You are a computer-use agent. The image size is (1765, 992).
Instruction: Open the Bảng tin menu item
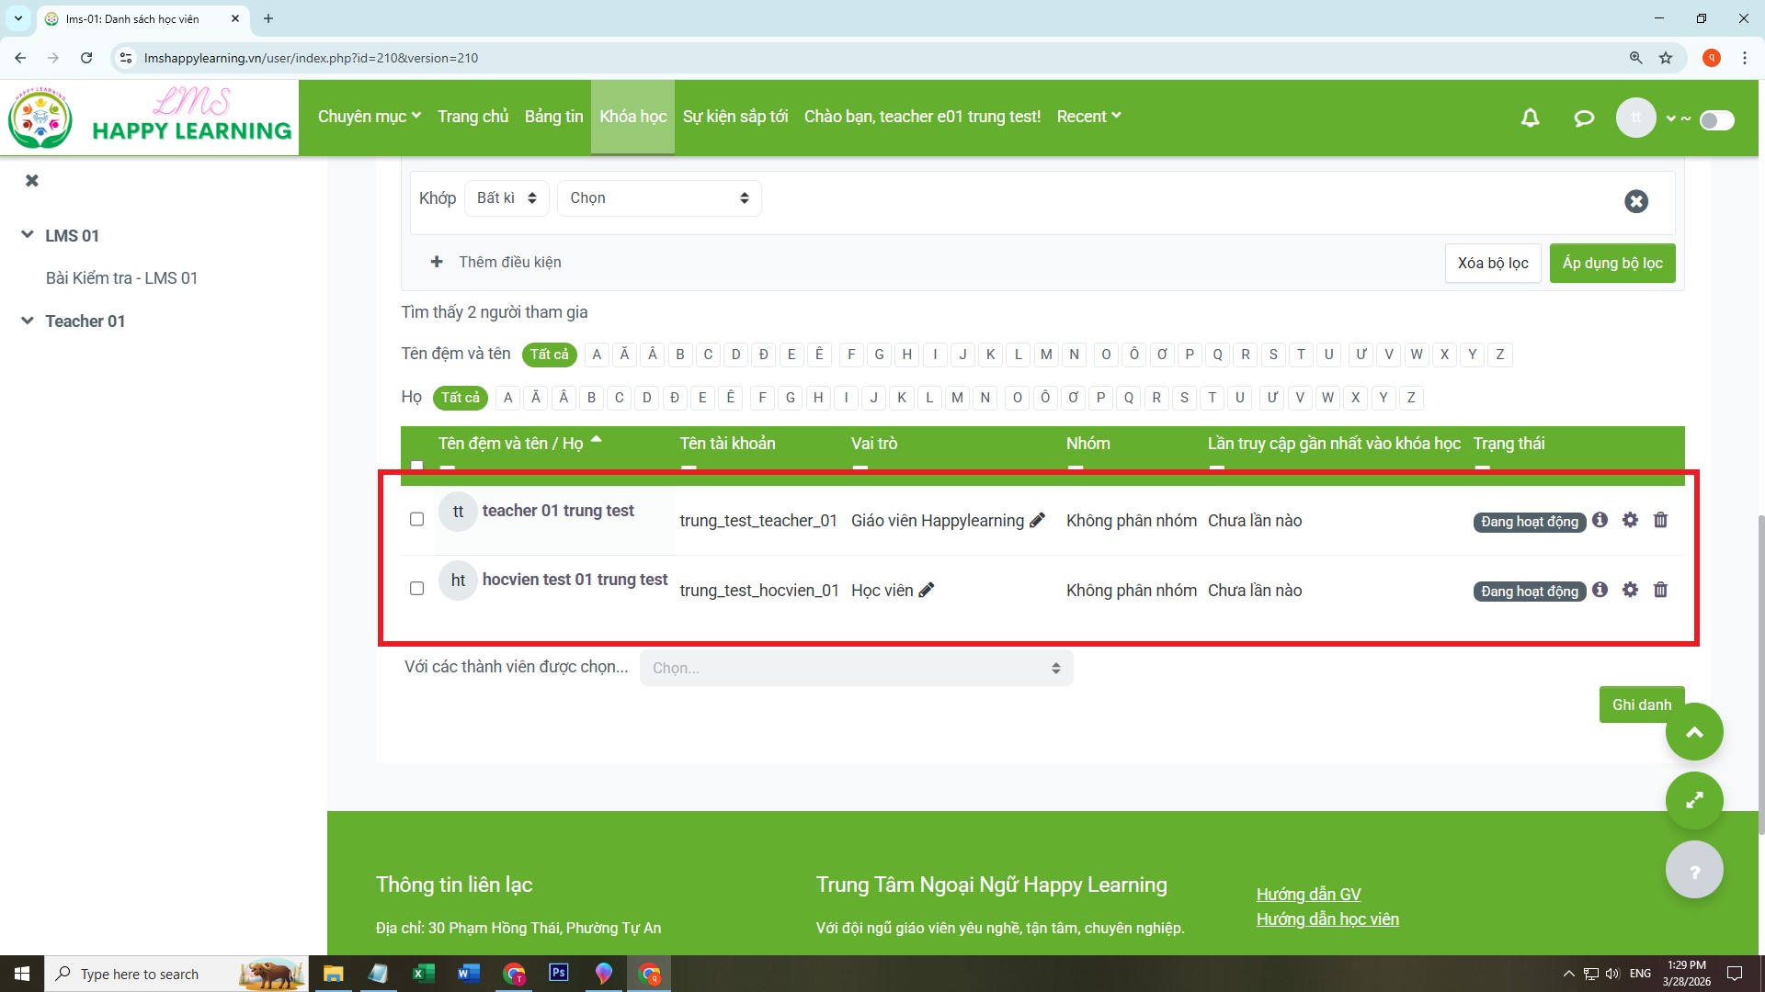[553, 117]
